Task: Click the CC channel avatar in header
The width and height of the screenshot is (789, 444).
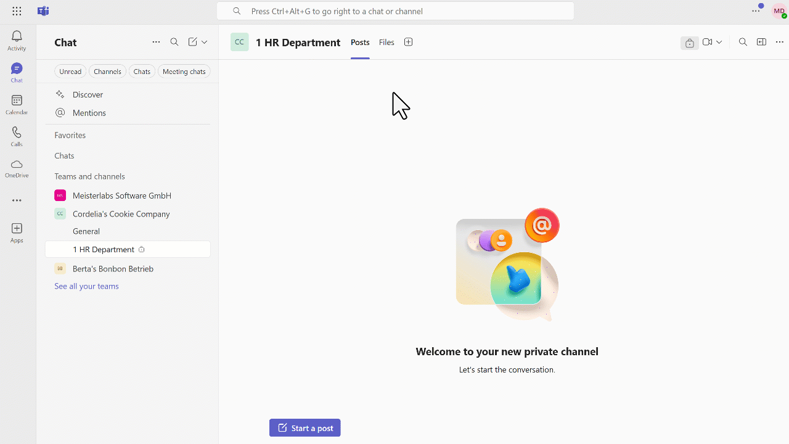Action: [x=240, y=42]
